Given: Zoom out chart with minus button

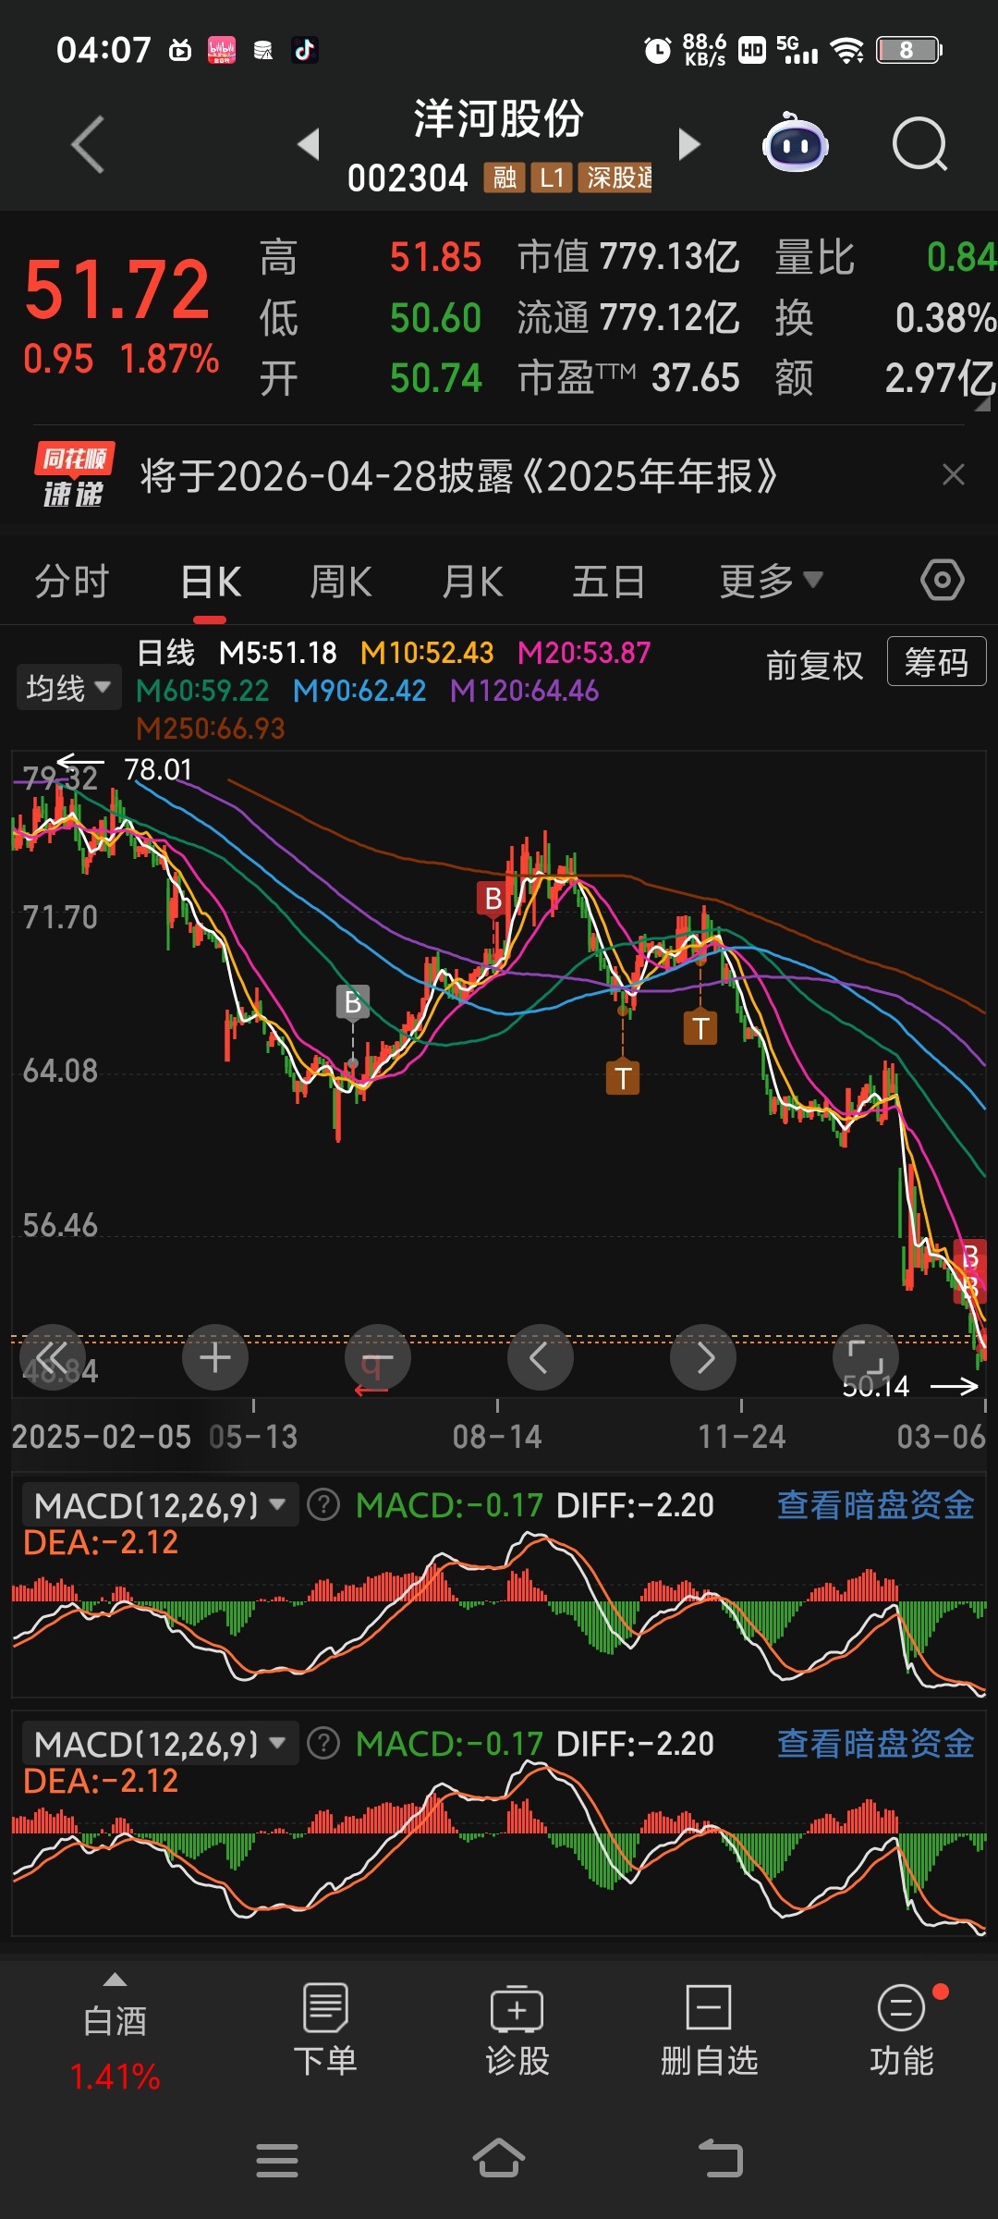Looking at the screenshot, I should (x=378, y=1357).
